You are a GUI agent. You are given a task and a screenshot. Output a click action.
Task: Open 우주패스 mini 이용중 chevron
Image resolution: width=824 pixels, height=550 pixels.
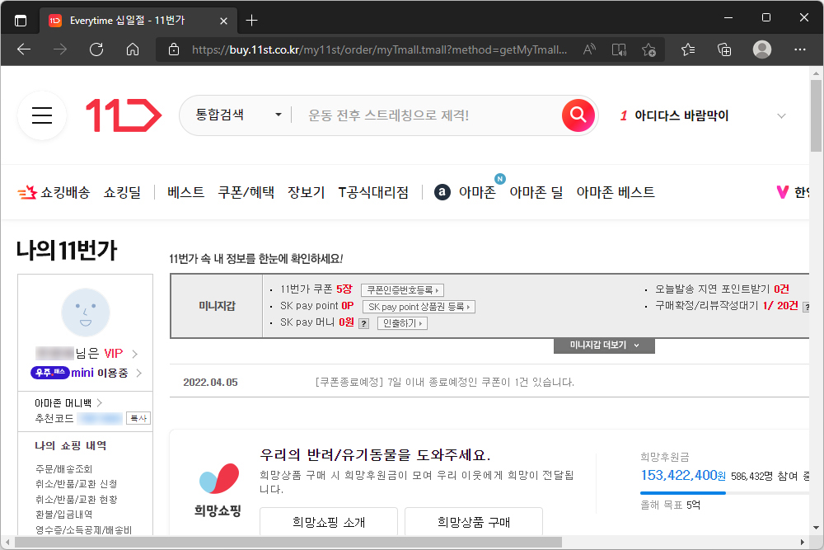[x=138, y=373]
